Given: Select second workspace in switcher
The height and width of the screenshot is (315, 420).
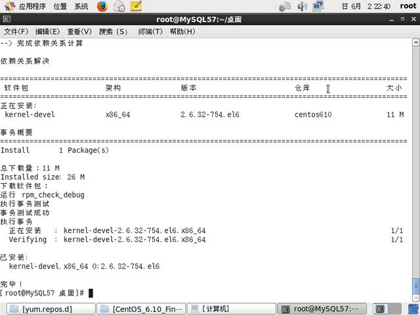Looking at the screenshot, I should click(x=394, y=309).
